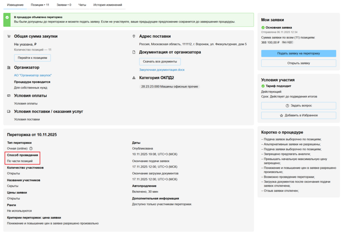
Task: Click the shopping cart icon by Общая сумма закупки
Action: (9, 36)
